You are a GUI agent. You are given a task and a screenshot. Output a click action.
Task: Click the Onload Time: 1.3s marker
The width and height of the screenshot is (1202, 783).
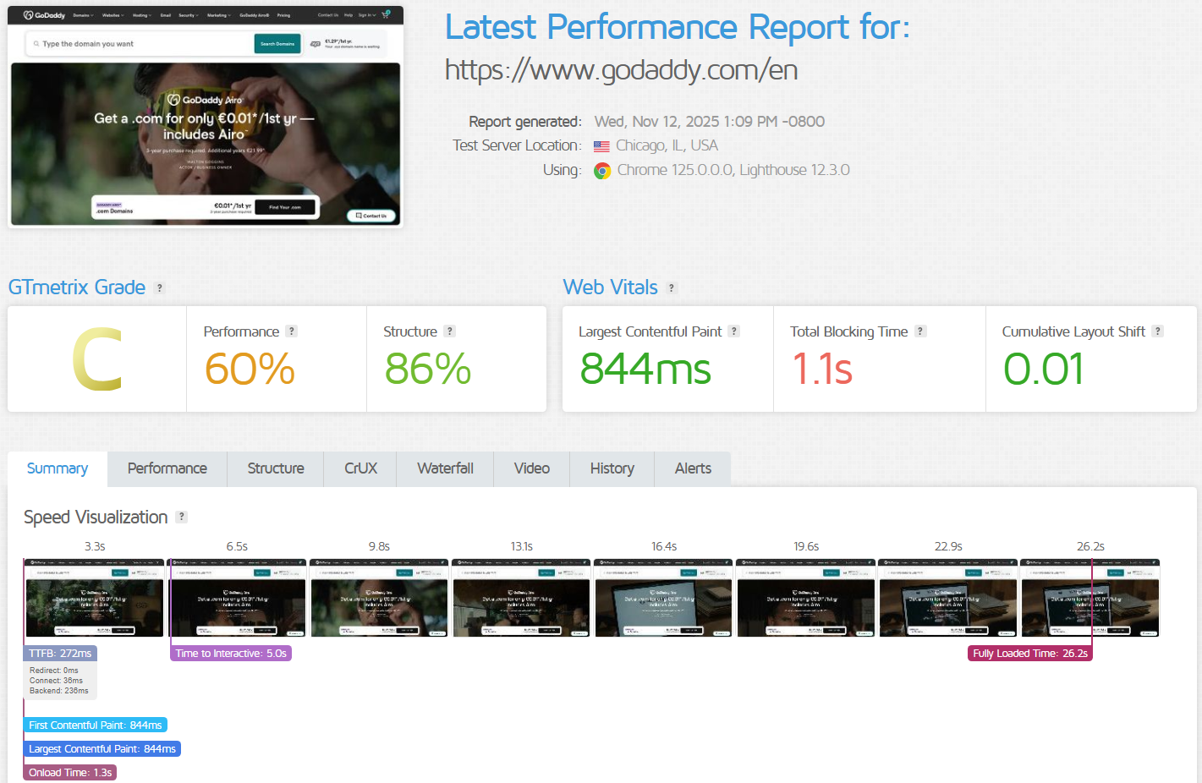pos(70,773)
